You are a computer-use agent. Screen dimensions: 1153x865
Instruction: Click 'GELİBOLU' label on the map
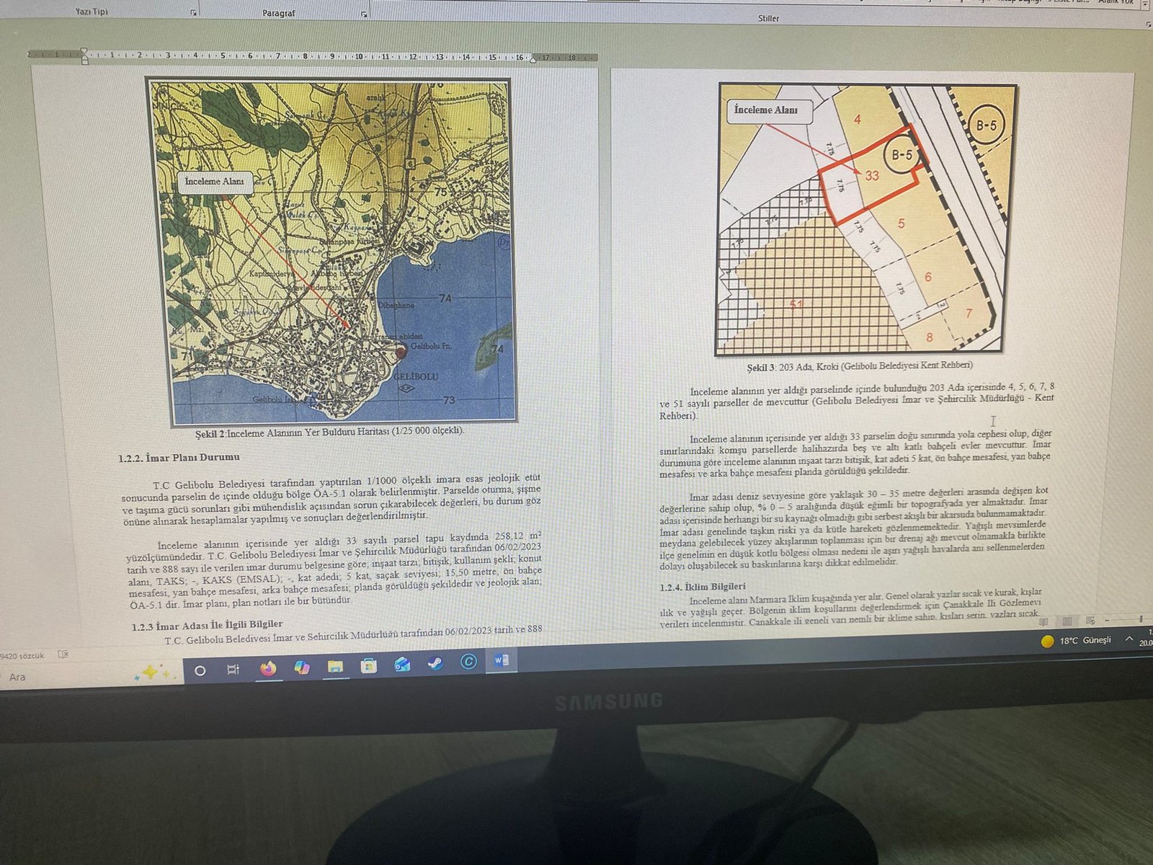(x=416, y=377)
